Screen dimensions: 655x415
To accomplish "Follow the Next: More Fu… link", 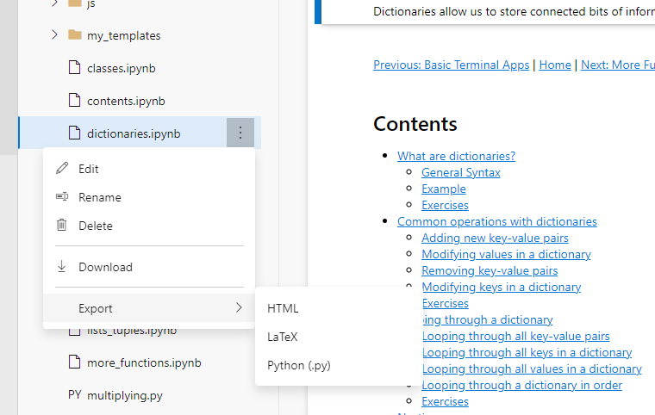I will 618,65.
